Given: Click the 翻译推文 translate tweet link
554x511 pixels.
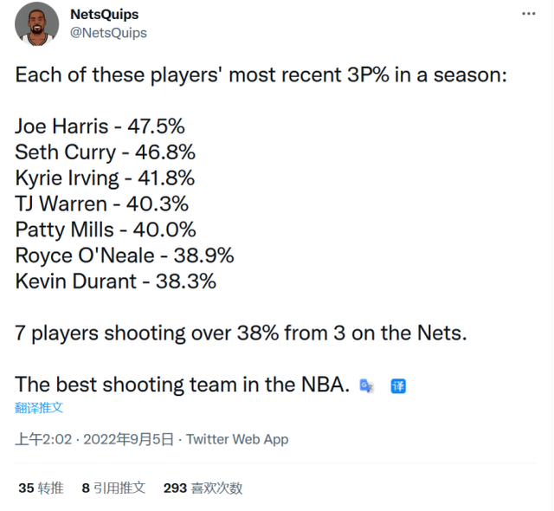Looking at the screenshot, I should [x=39, y=408].
